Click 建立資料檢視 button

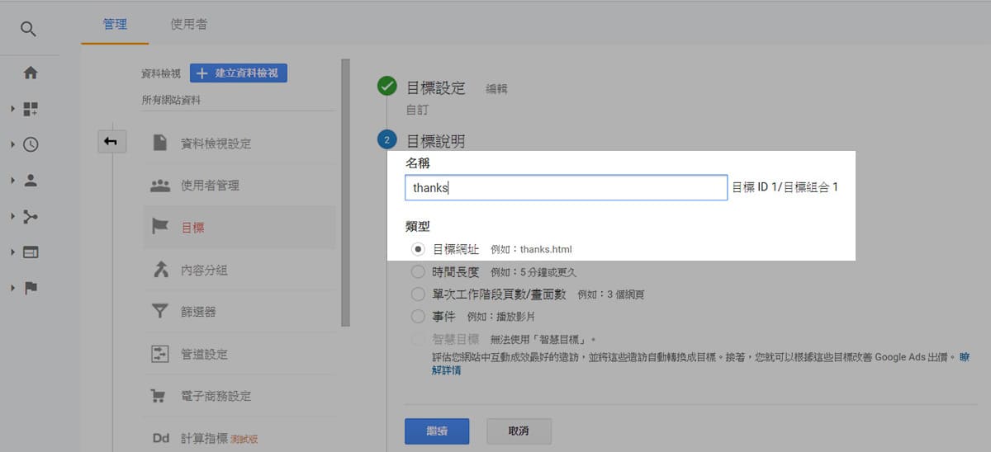click(239, 73)
